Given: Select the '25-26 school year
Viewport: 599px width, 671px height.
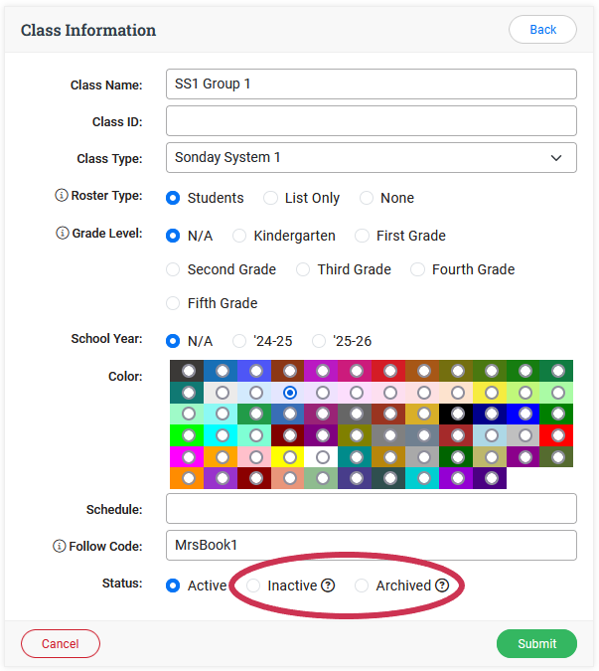Looking at the screenshot, I should [319, 341].
